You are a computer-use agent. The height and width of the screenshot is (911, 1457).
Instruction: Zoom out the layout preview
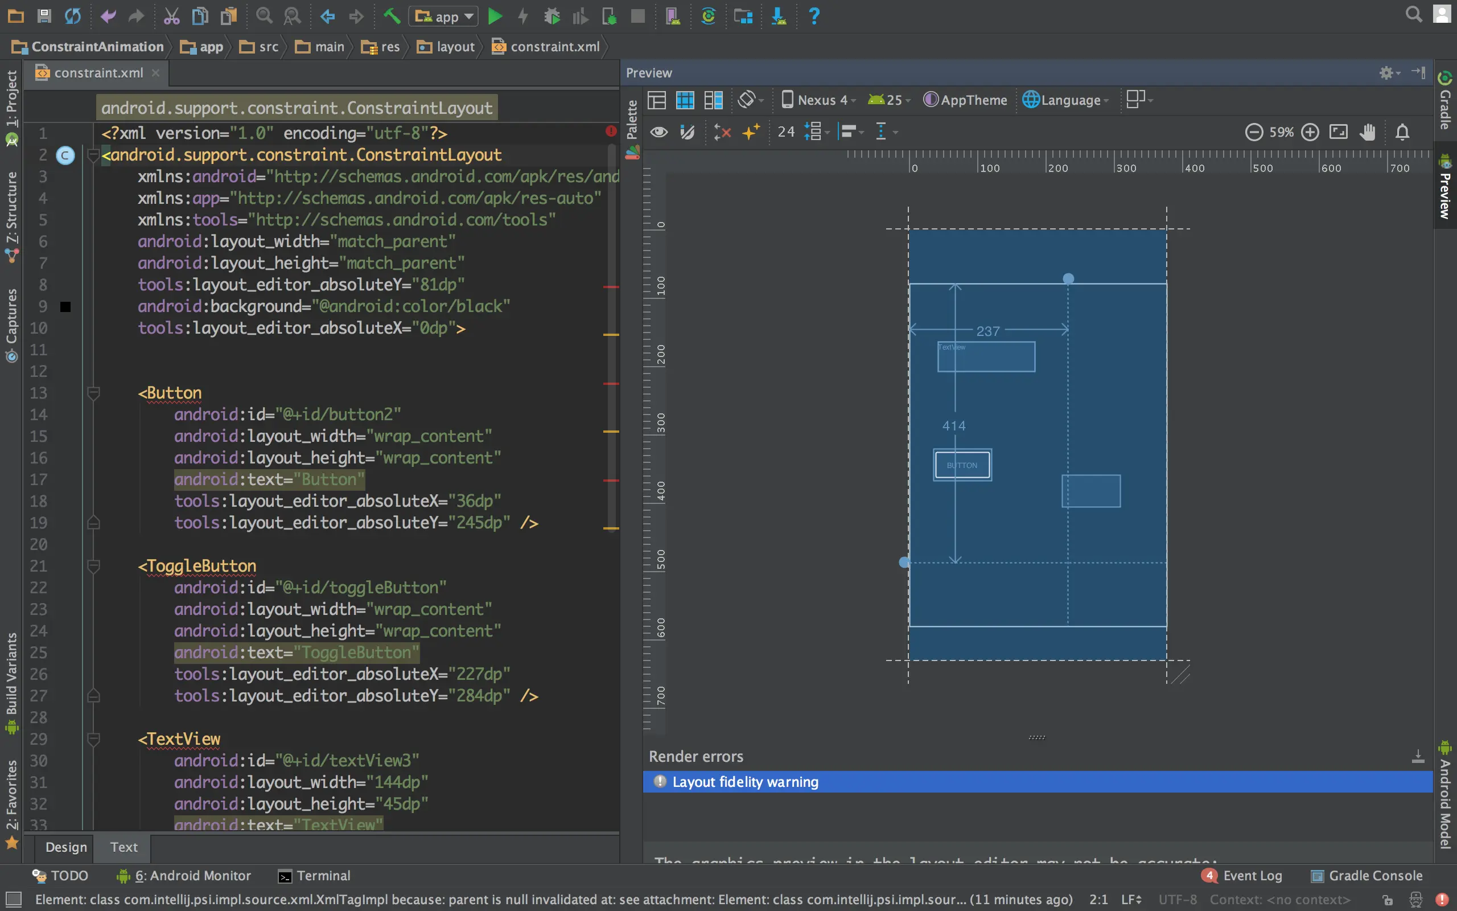pos(1253,132)
